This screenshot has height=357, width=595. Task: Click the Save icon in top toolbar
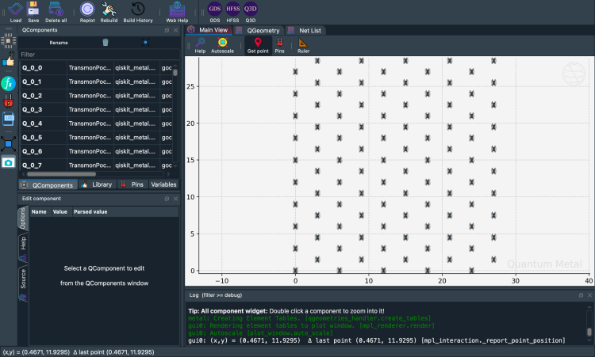pyautogui.click(x=33, y=12)
